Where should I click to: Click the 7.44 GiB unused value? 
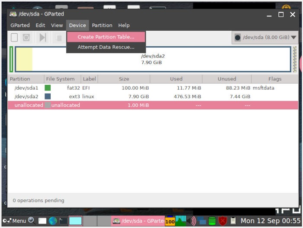click(x=240, y=96)
